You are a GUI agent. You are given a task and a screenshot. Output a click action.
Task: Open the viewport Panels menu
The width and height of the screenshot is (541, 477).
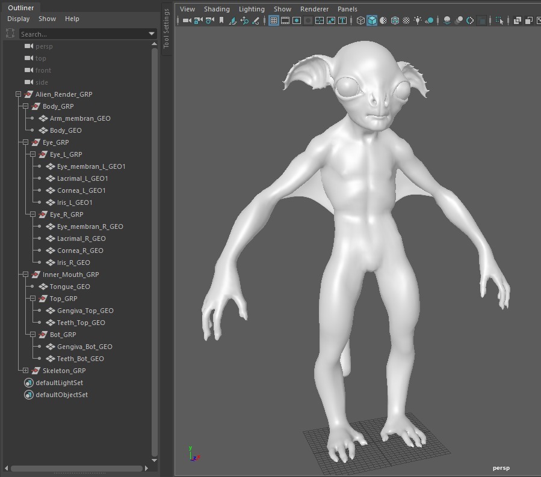coord(347,9)
